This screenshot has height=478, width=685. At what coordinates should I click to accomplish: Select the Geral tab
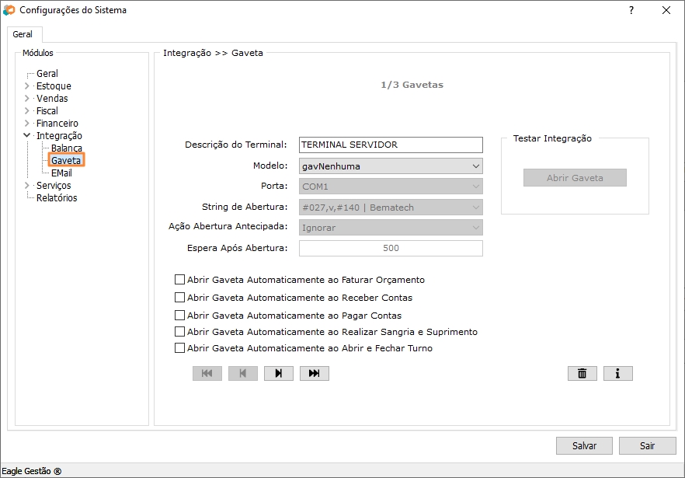[23, 35]
